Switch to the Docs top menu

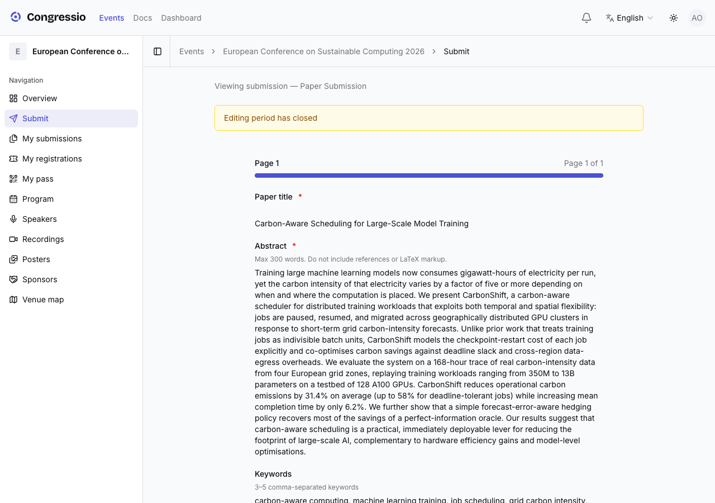[x=142, y=18]
